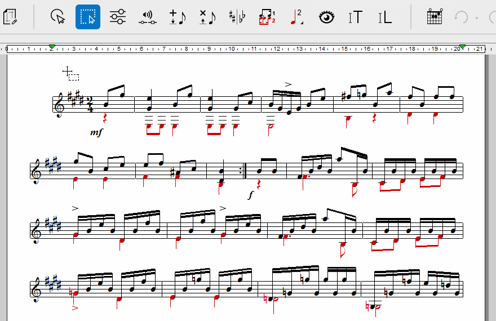Click the forte f dynamic marking

(x=251, y=195)
